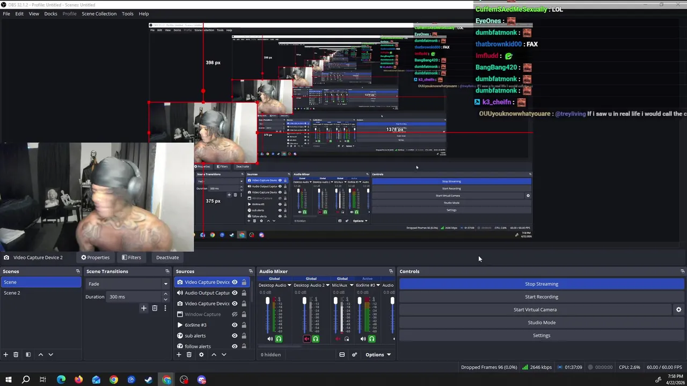Toggle Audio Mixer layout icon
Image resolution: width=687 pixels, height=386 pixels.
(x=342, y=354)
